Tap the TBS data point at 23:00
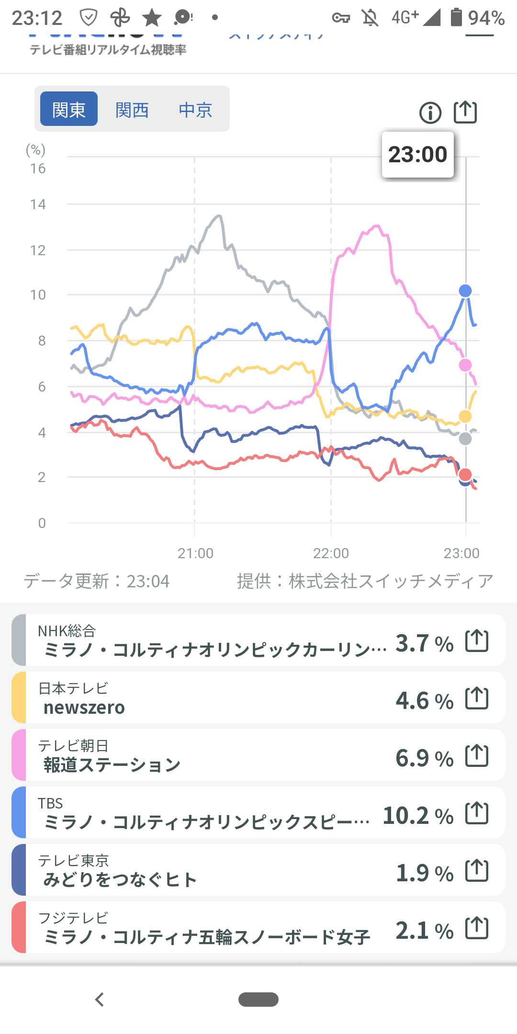 [x=465, y=291]
